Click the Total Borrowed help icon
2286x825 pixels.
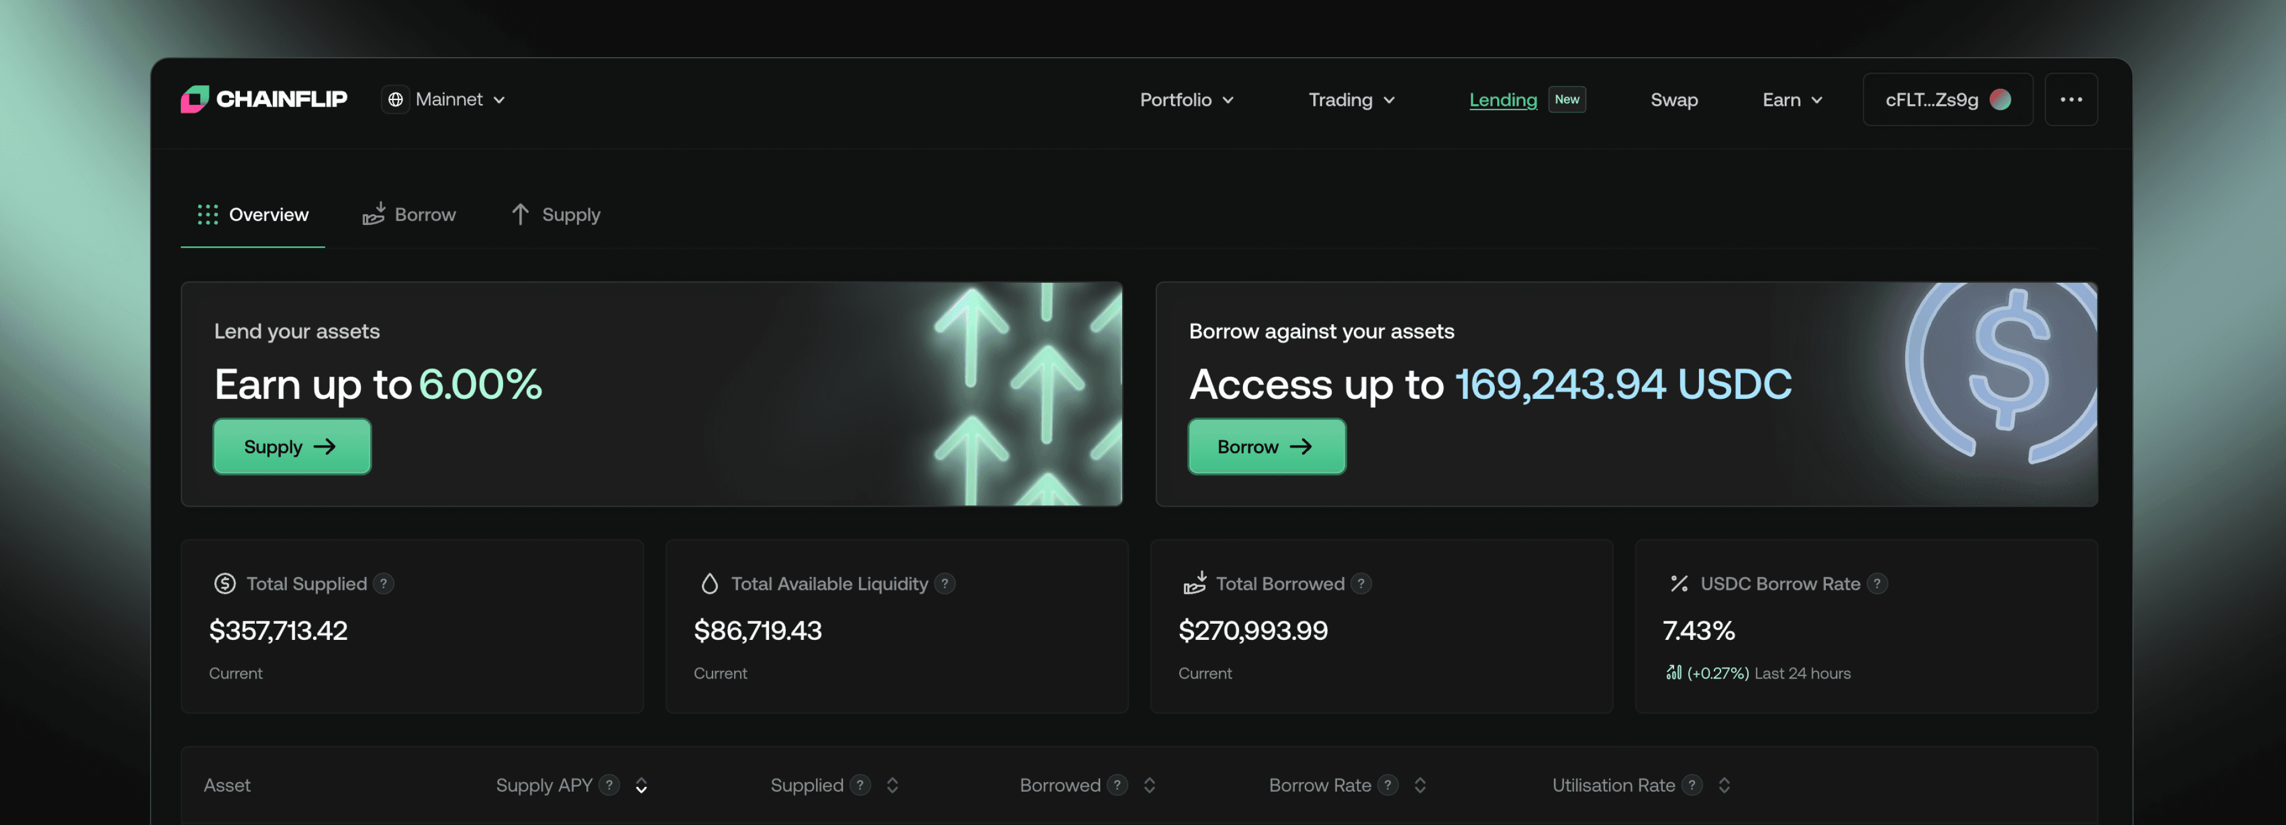click(1361, 584)
